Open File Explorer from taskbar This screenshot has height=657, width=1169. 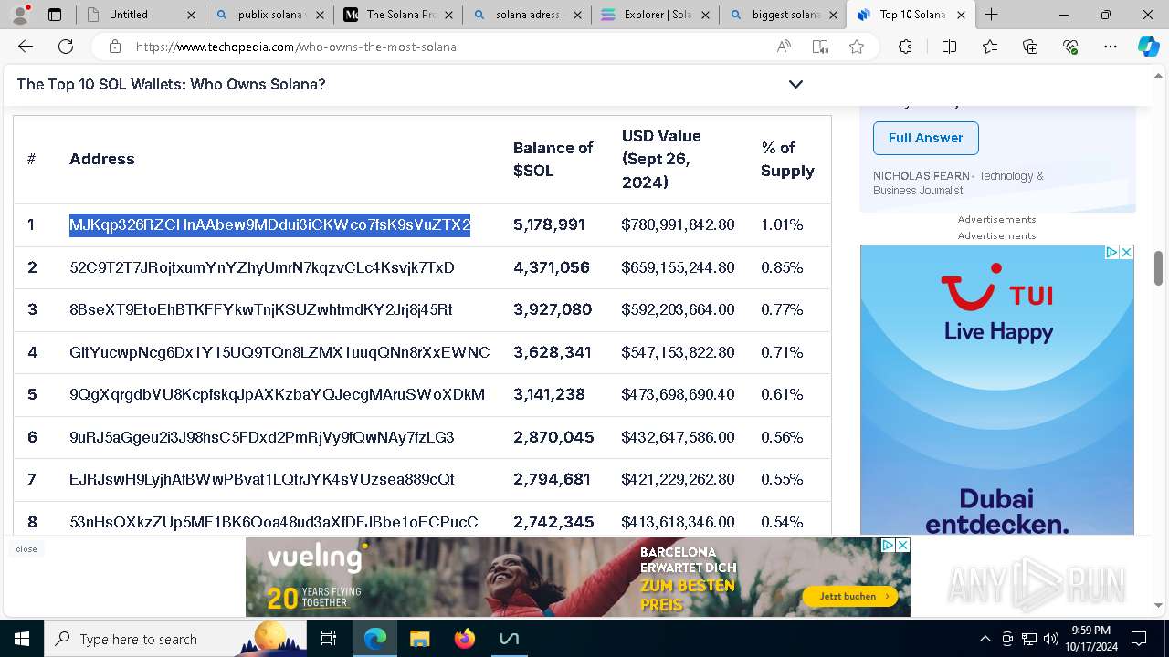click(x=419, y=639)
